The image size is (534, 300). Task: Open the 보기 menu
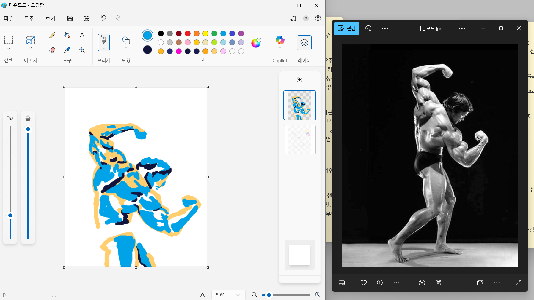coord(50,18)
